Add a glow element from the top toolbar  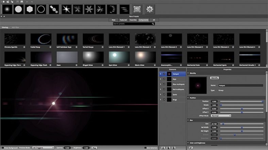pyautogui.click(x=6, y=9)
